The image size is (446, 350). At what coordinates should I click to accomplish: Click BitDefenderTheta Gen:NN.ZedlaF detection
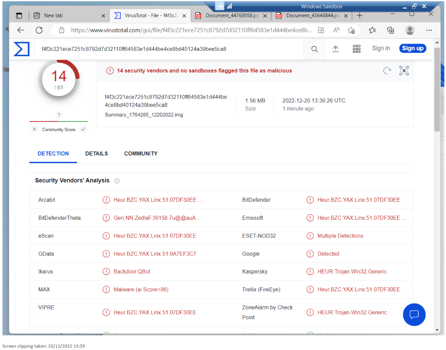point(157,218)
